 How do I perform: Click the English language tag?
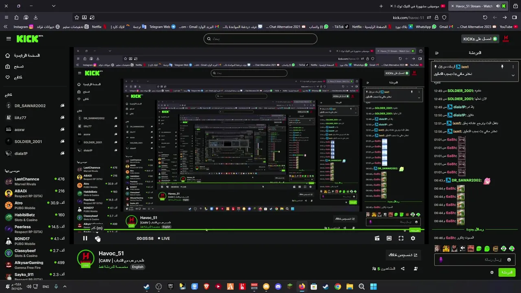(x=138, y=267)
